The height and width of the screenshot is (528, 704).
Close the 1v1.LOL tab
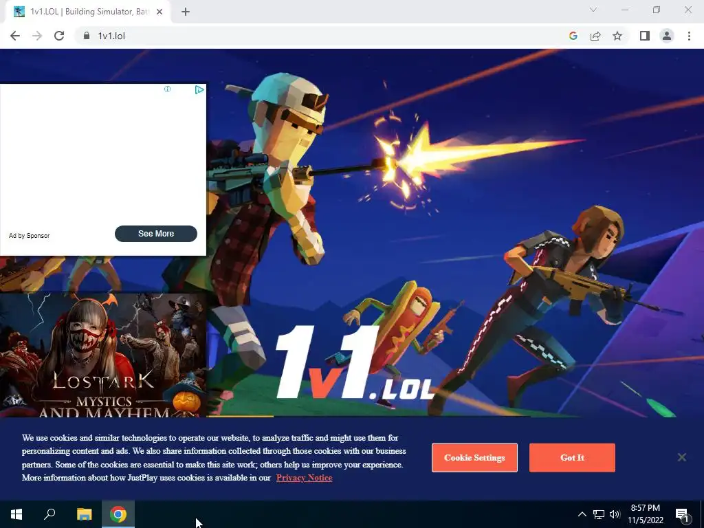(159, 12)
